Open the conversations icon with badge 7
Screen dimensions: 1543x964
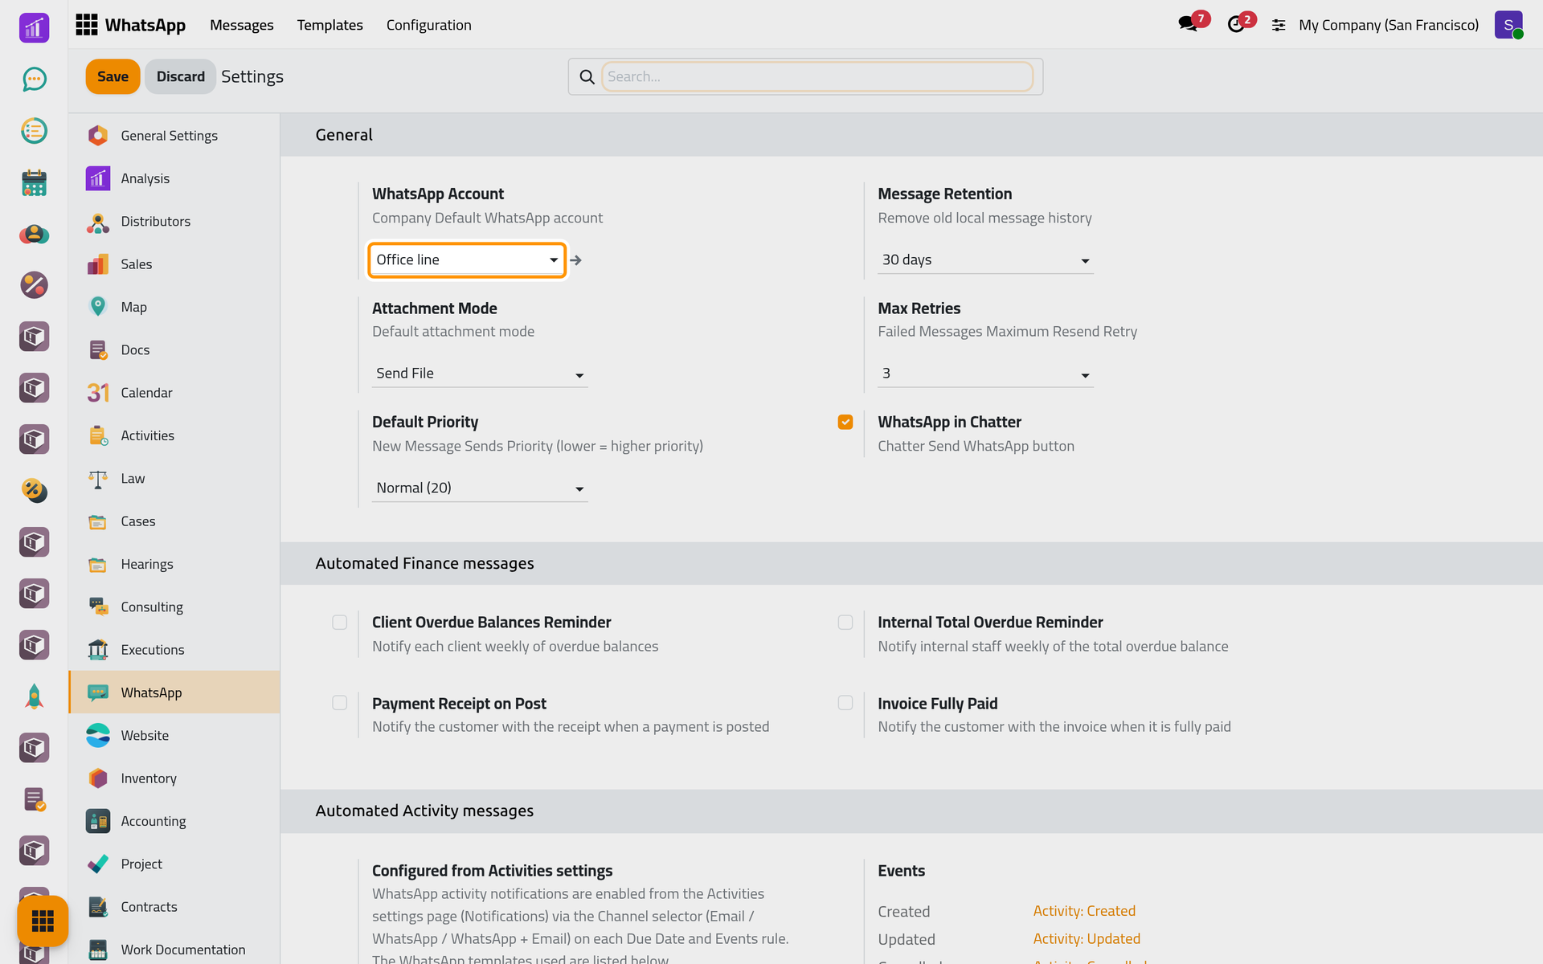pos(1188,24)
